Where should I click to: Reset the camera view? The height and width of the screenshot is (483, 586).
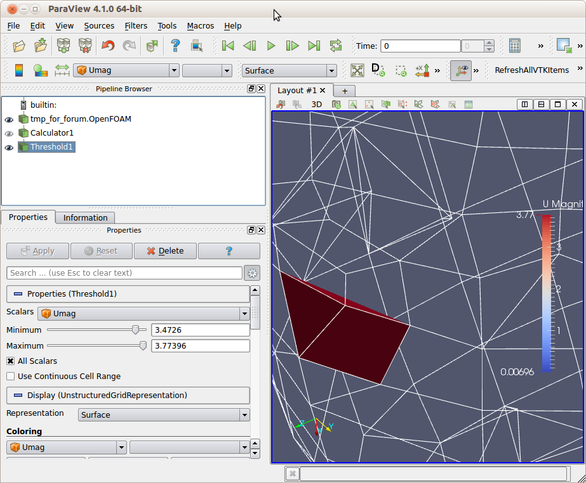tap(357, 70)
